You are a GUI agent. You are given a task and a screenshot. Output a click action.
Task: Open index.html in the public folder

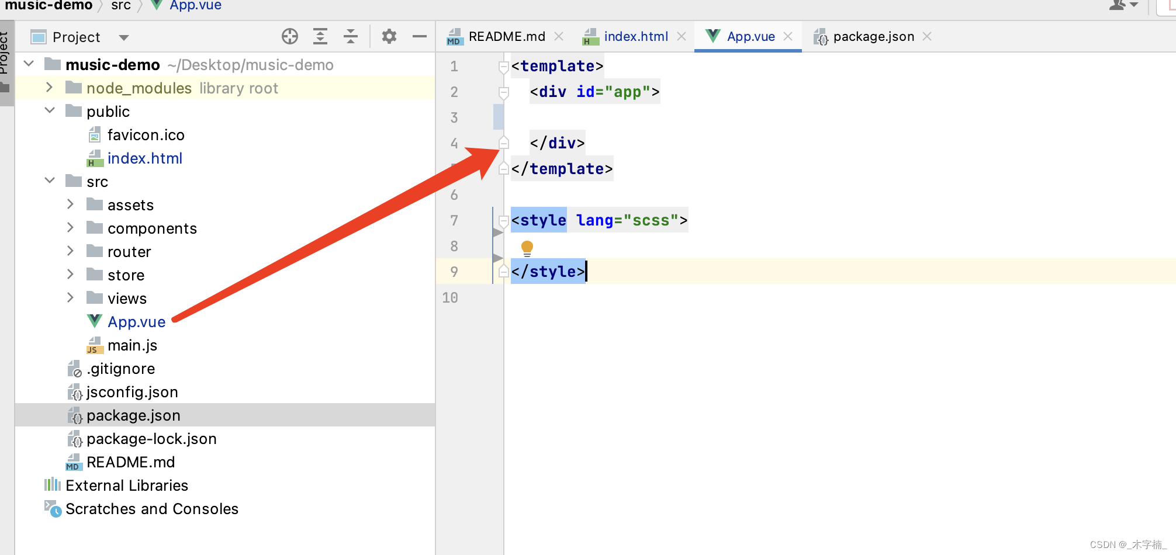click(144, 158)
